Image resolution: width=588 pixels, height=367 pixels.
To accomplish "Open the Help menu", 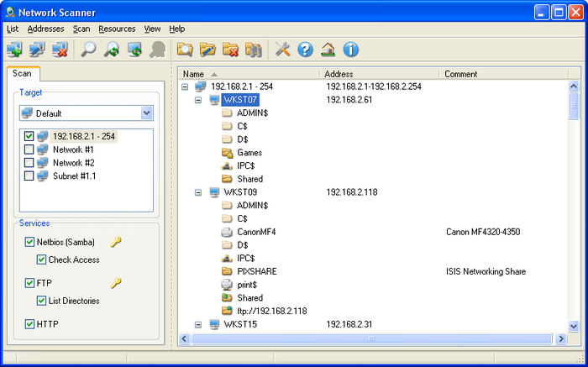I will click(176, 29).
